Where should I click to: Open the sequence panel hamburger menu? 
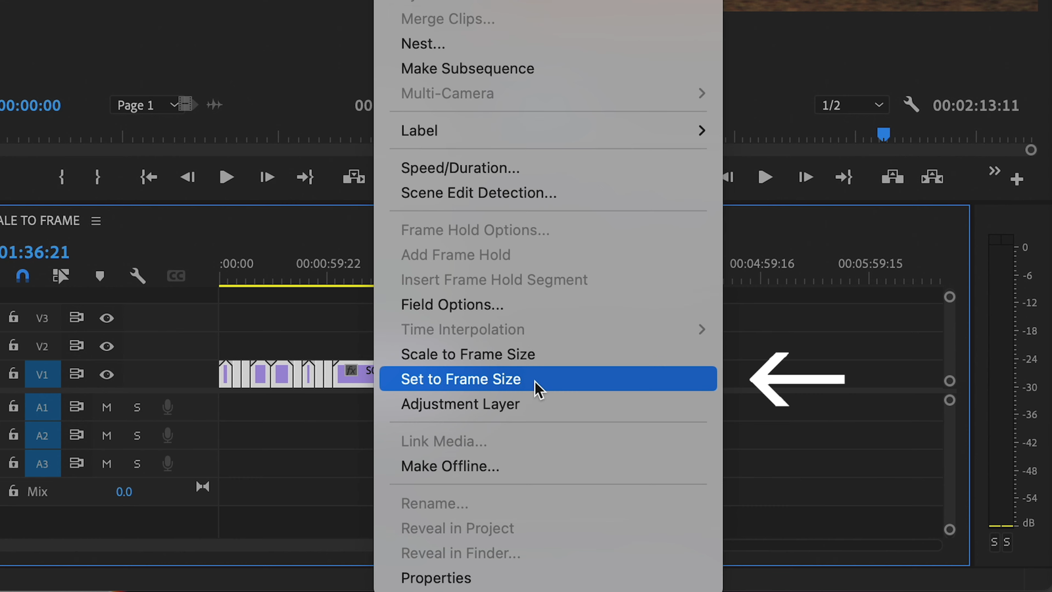tap(96, 221)
